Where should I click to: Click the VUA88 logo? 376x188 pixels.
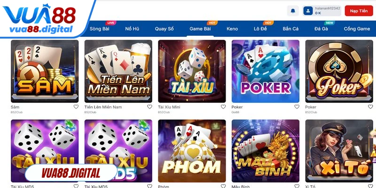click(x=39, y=19)
